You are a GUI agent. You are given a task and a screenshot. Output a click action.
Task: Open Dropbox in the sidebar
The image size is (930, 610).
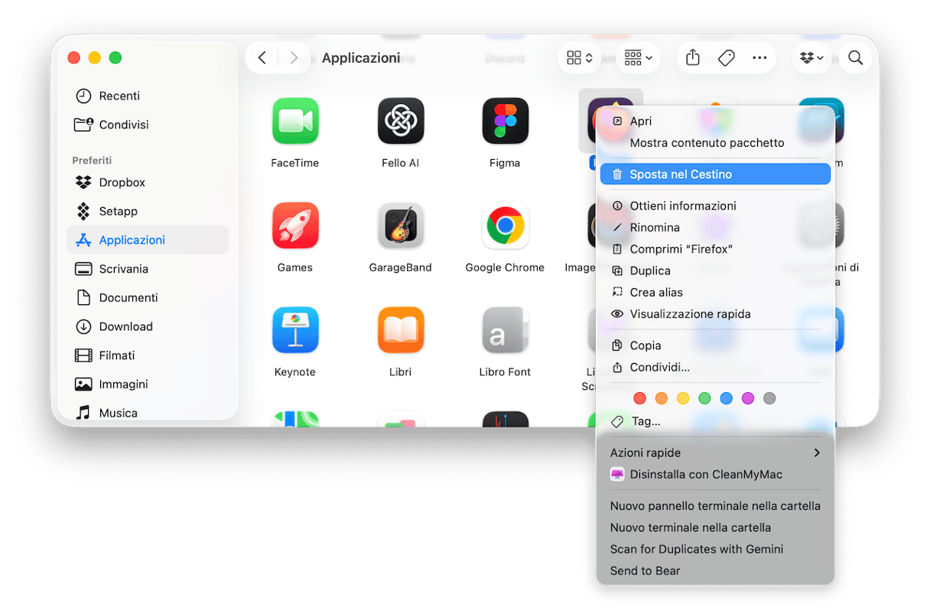pos(148,183)
